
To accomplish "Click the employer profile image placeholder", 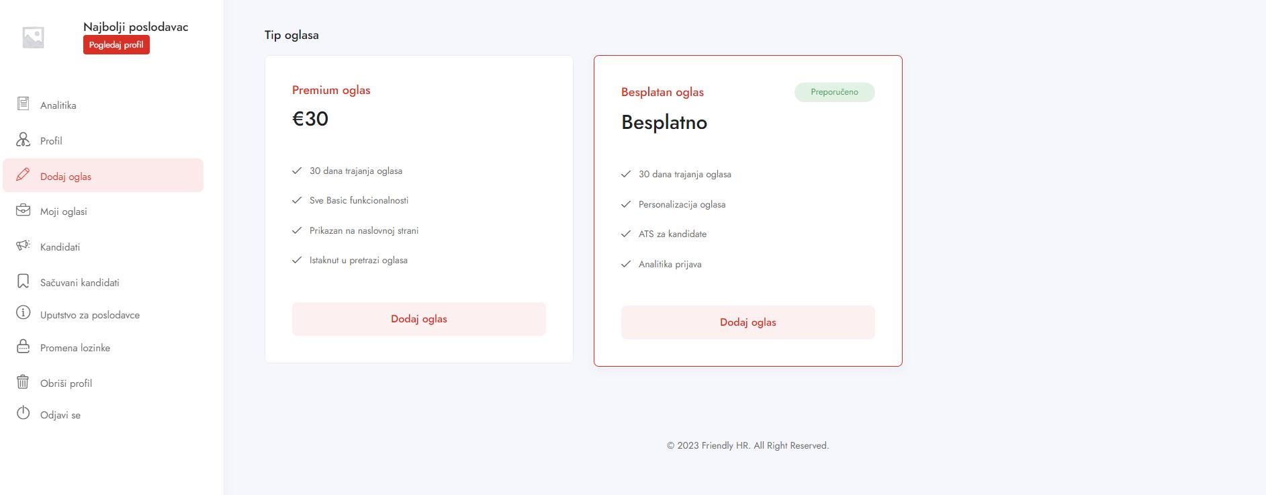I will [x=33, y=37].
